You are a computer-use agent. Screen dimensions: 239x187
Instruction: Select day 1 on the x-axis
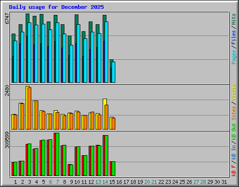click(15, 182)
